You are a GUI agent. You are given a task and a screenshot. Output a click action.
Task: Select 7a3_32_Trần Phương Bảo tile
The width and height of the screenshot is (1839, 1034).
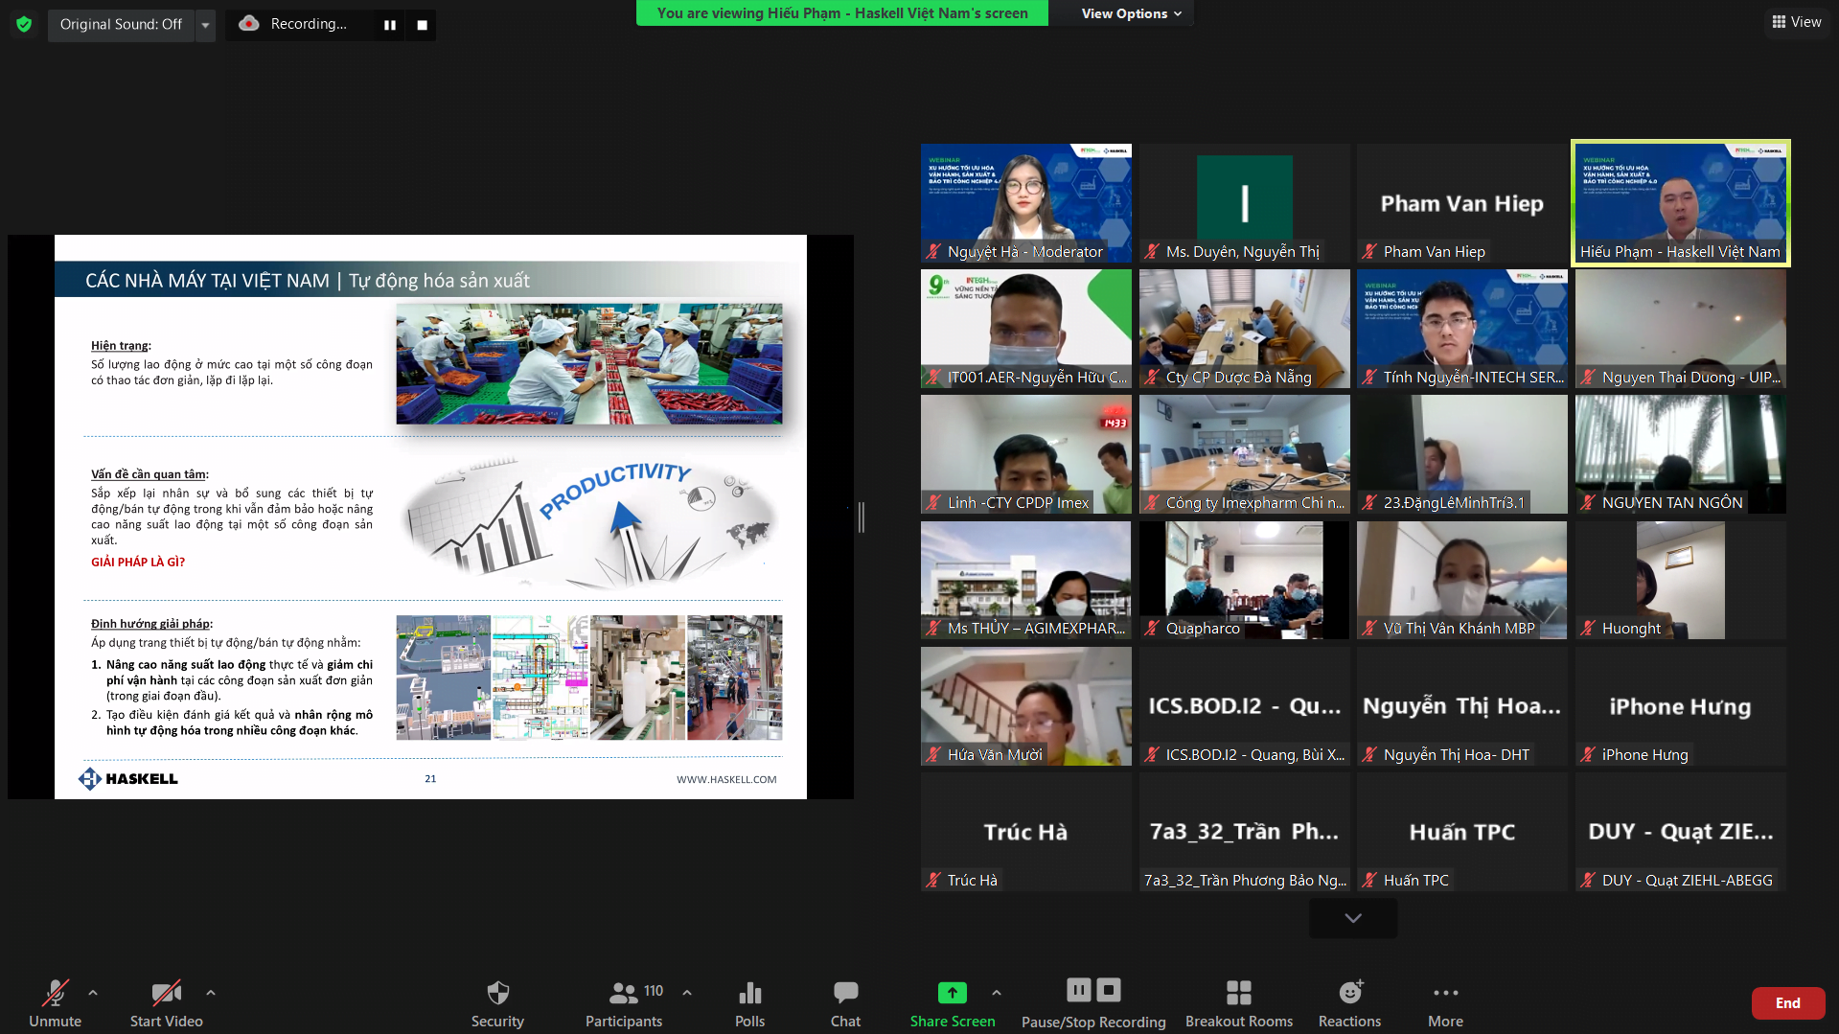click(1245, 832)
